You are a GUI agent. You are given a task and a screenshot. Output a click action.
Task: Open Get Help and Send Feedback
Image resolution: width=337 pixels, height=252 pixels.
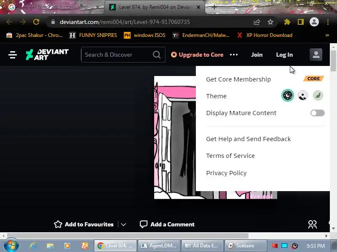[248, 139]
